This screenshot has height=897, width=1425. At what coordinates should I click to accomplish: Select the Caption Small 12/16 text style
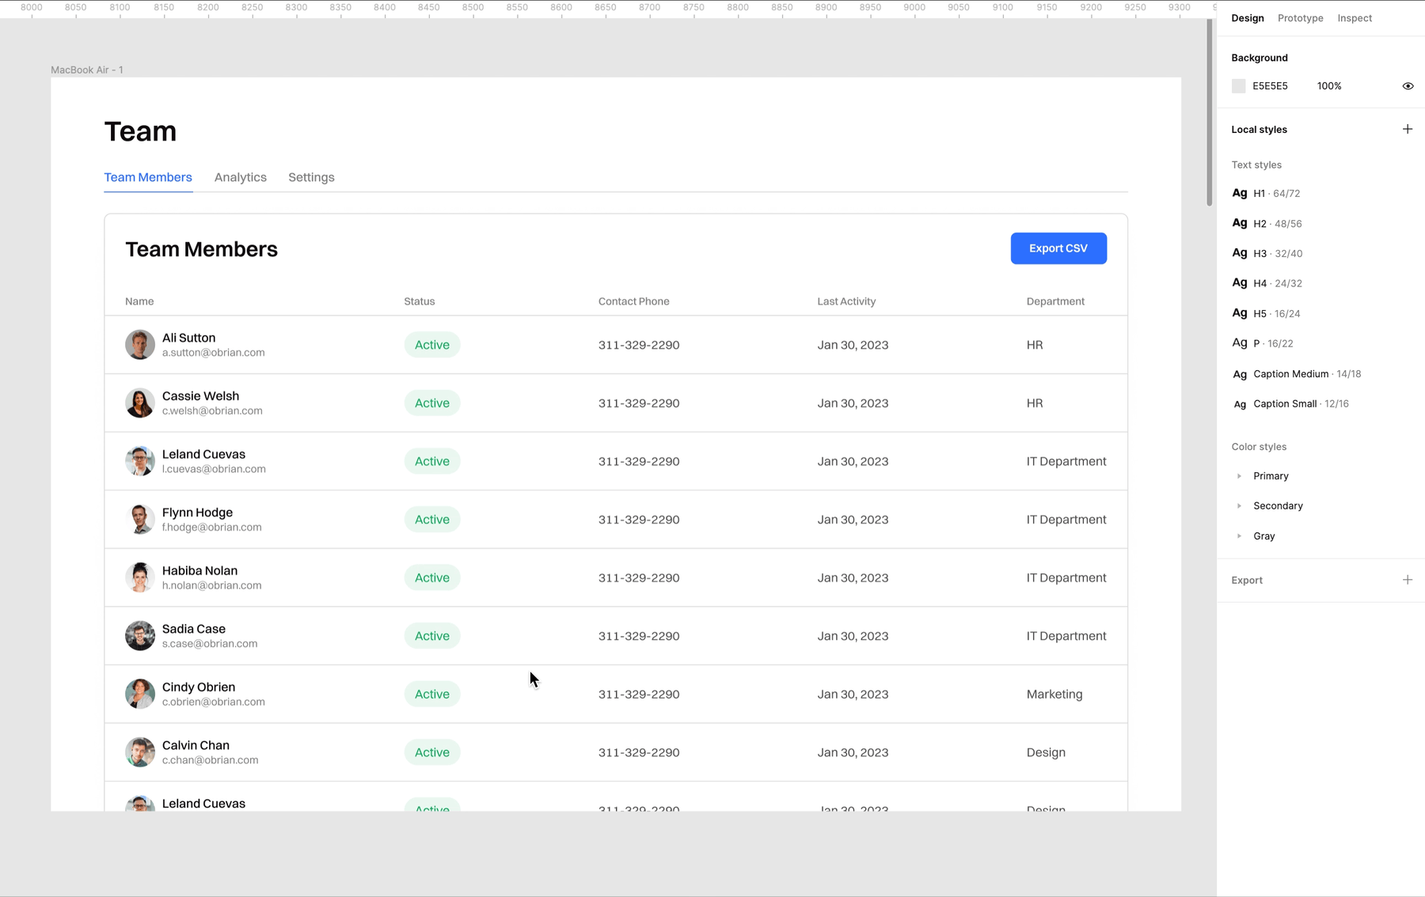tap(1290, 404)
